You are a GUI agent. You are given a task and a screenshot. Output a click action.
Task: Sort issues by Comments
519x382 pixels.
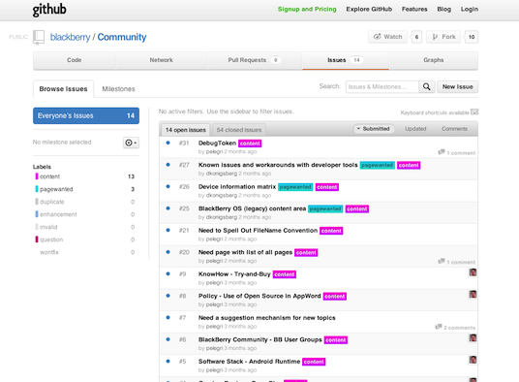tap(454, 129)
